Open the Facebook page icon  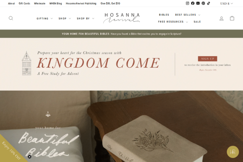click(193, 3)
